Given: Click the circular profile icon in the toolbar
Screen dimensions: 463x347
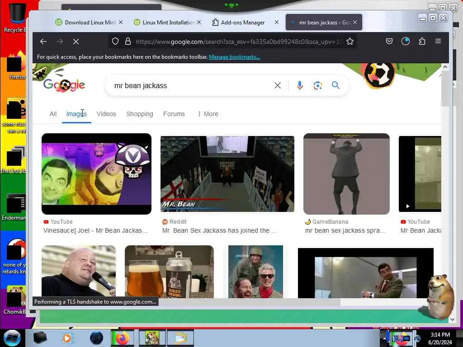Looking at the screenshot, I should point(406,41).
